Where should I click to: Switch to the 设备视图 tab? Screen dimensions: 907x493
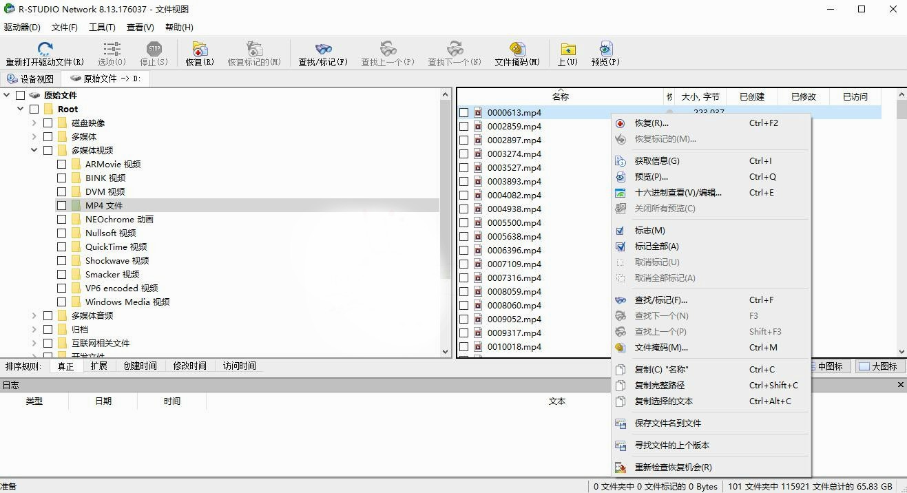[x=30, y=79]
